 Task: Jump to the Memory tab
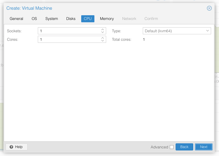(107, 19)
